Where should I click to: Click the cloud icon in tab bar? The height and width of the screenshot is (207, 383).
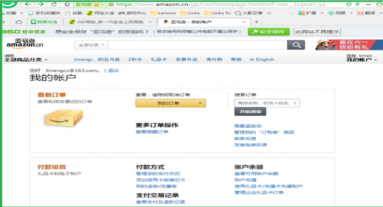click(19, 22)
